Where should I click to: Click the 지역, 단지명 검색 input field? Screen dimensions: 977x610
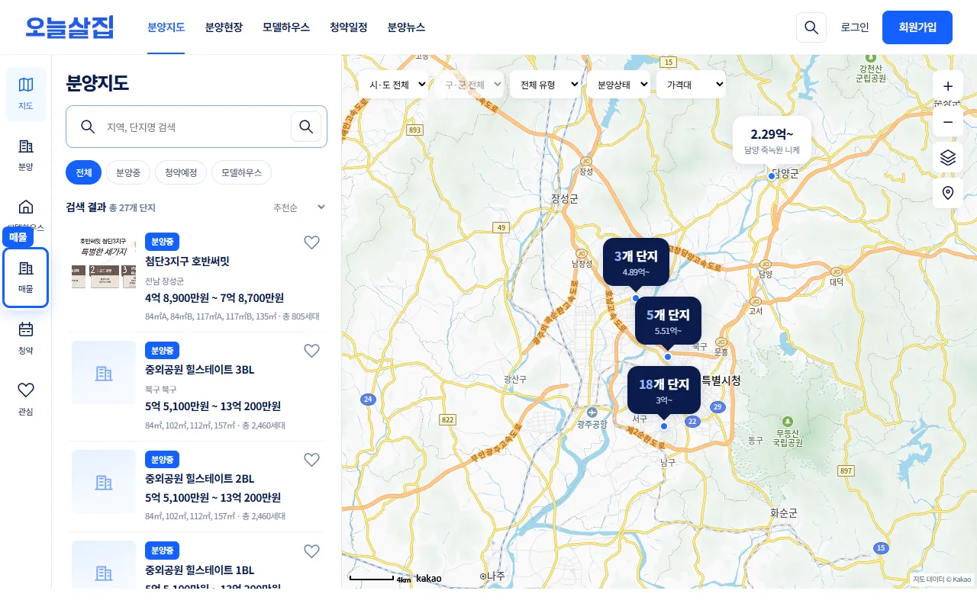click(195, 127)
